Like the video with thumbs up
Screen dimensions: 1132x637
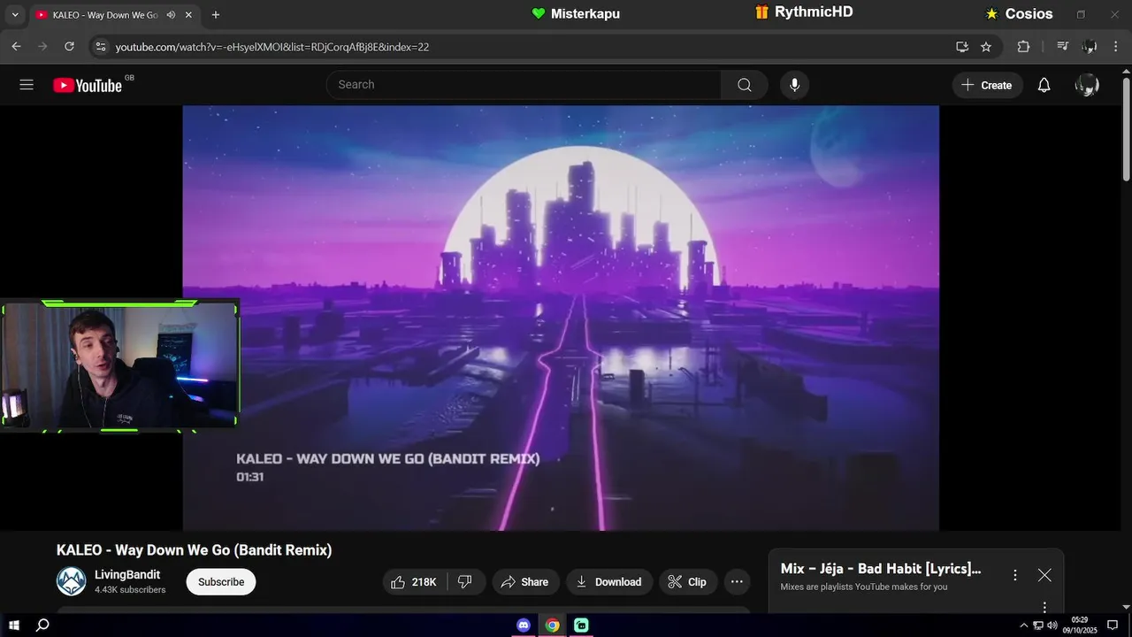point(415,581)
